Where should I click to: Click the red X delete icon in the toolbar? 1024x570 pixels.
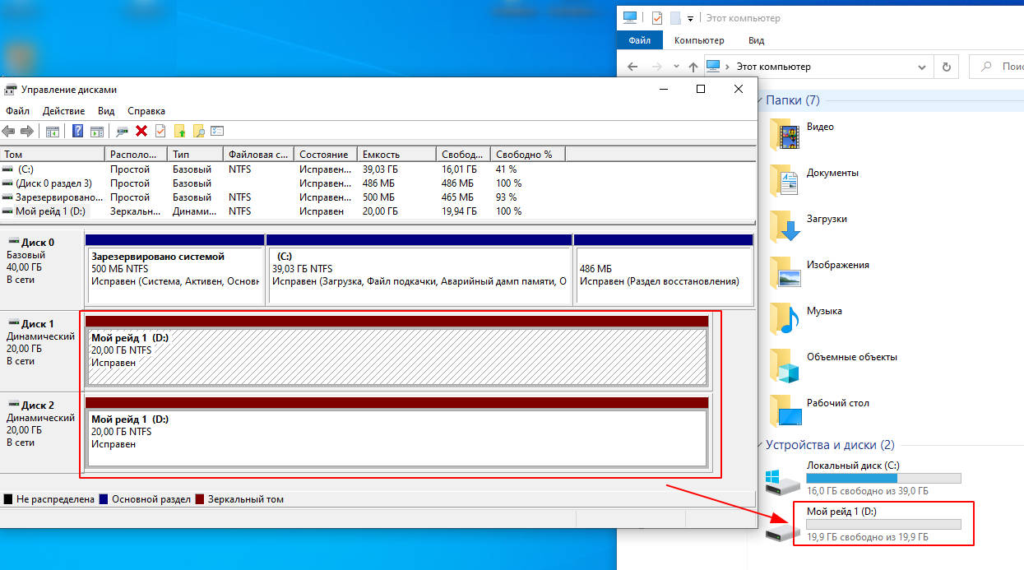[x=141, y=132]
